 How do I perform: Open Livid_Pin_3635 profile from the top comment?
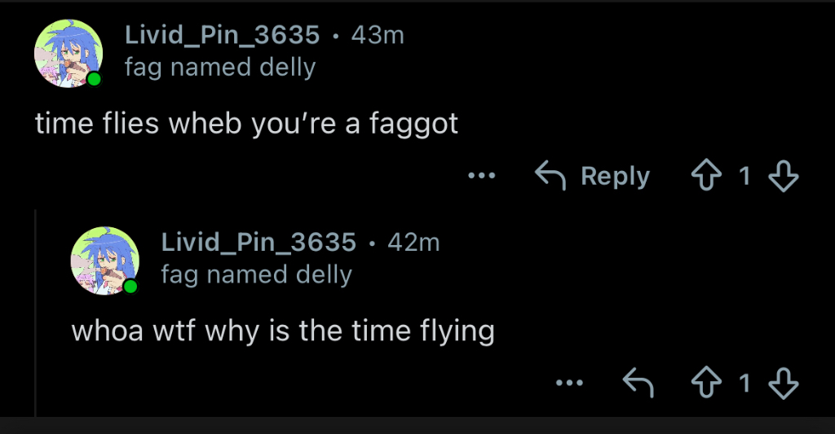pos(222,35)
